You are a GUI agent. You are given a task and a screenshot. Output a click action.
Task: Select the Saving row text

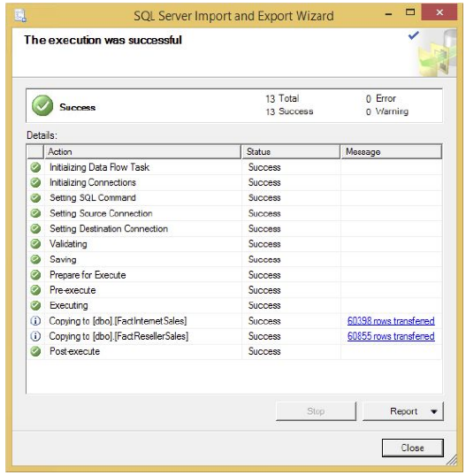coord(63,259)
